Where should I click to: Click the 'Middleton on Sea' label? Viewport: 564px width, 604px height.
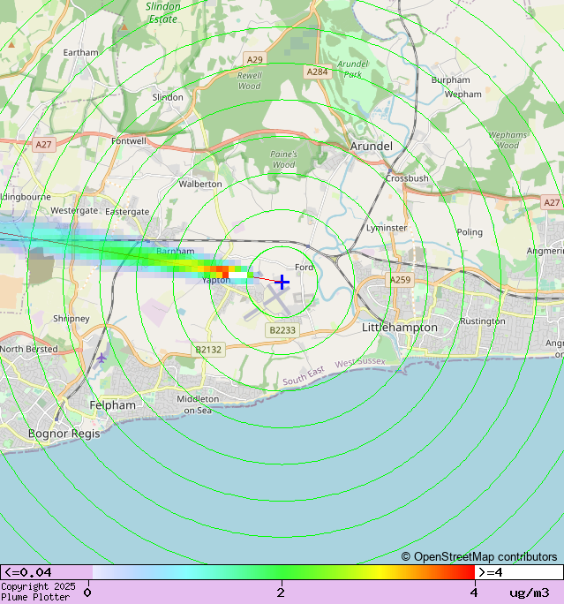pyautogui.click(x=198, y=404)
